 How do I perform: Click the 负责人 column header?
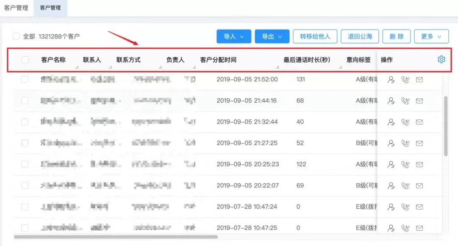(x=175, y=60)
